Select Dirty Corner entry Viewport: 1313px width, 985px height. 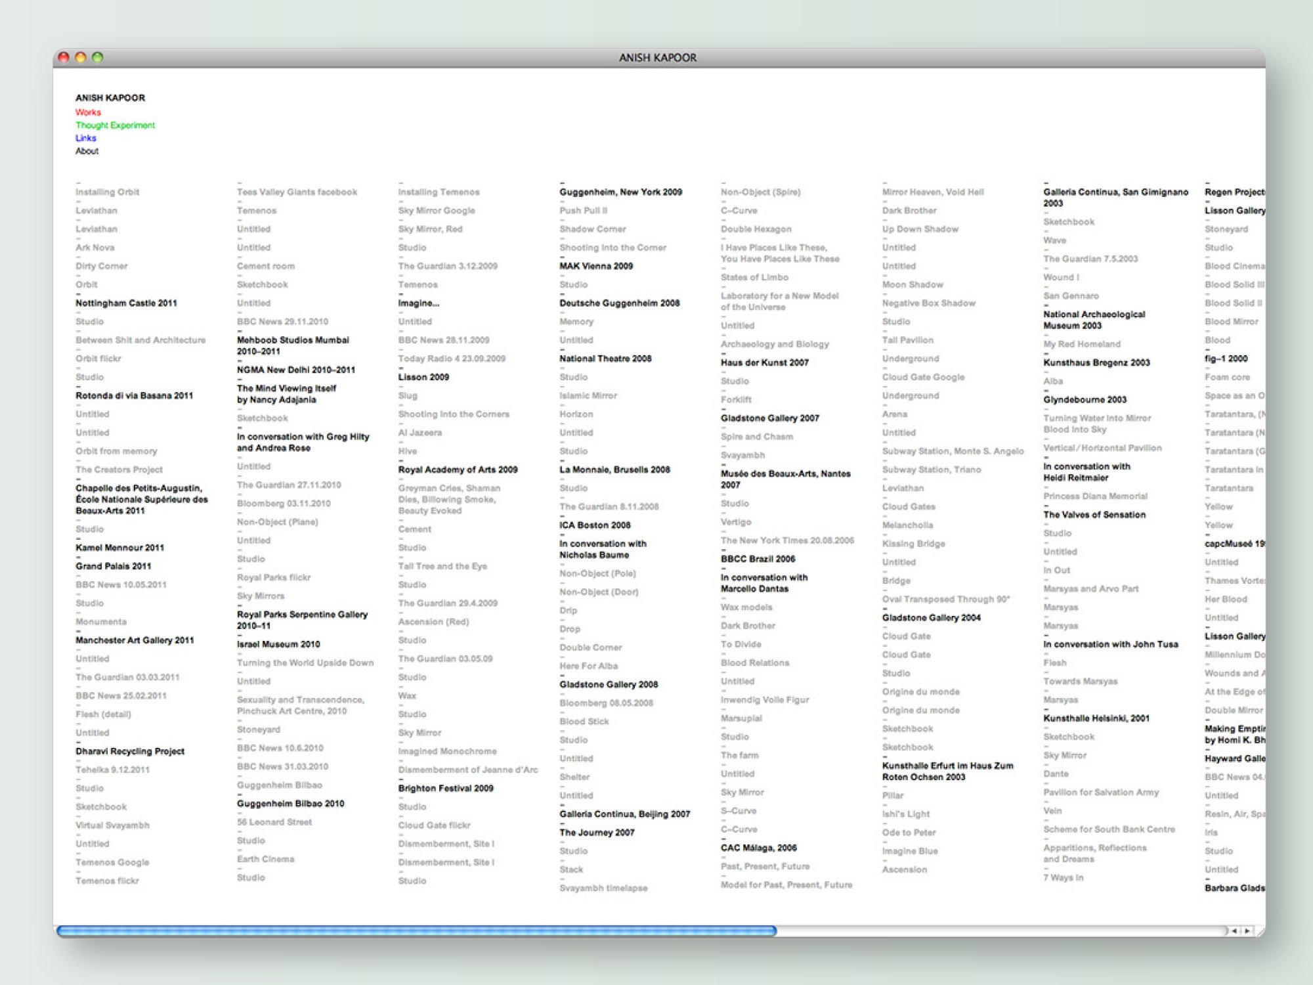point(101,266)
